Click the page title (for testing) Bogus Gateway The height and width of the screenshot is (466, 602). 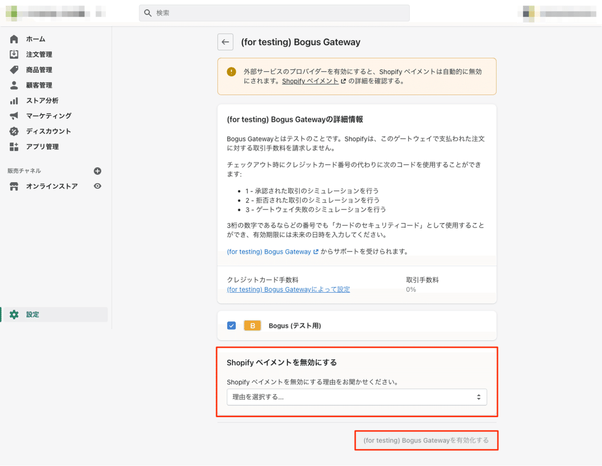pyautogui.click(x=300, y=42)
